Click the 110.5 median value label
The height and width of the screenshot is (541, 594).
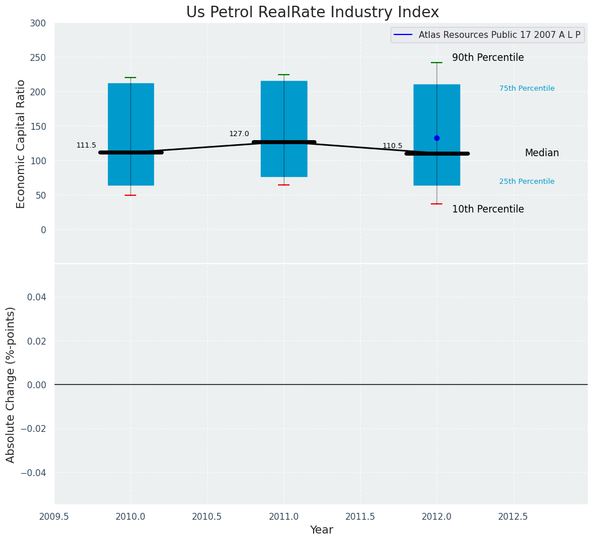(392, 146)
